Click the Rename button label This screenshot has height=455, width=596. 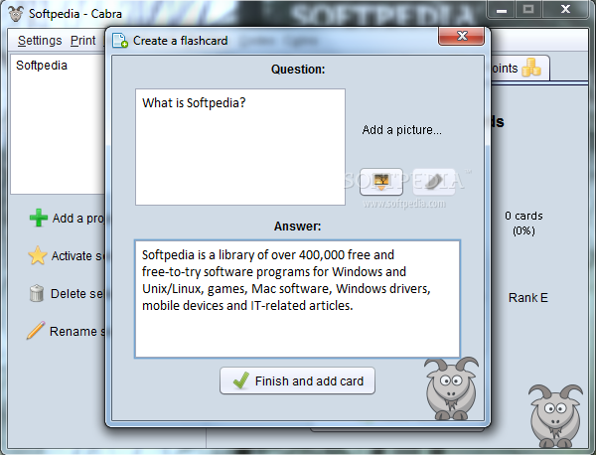77,331
